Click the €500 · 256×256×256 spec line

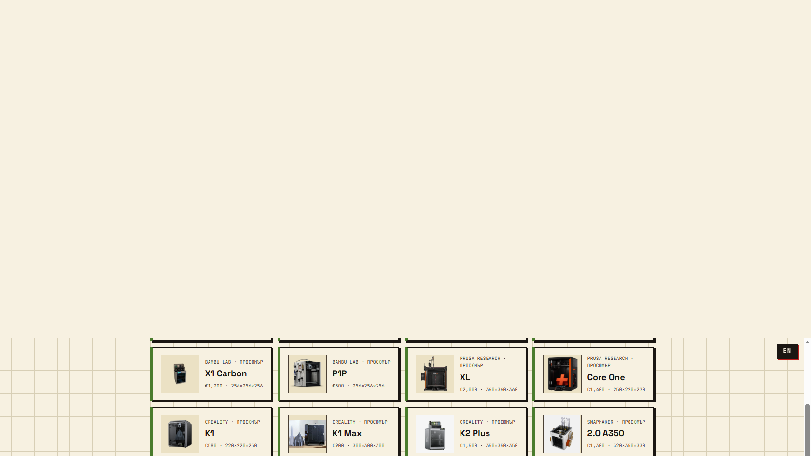(358, 386)
